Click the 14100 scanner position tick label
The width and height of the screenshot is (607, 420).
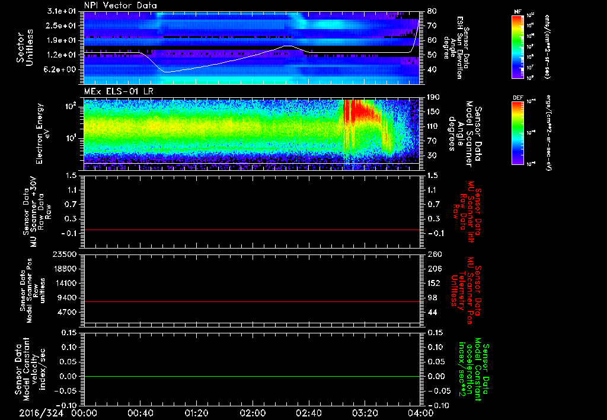click(64, 283)
